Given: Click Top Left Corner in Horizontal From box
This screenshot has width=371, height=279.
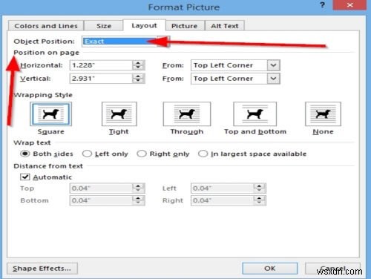Looking at the screenshot, I should tap(223, 65).
